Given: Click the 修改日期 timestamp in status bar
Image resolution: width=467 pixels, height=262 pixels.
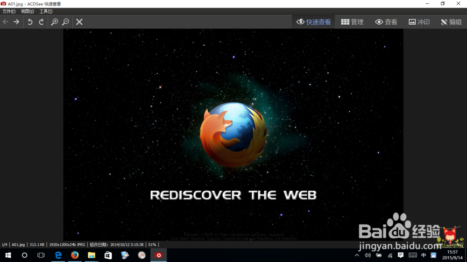Looking at the screenshot, I should click(x=116, y=244).
